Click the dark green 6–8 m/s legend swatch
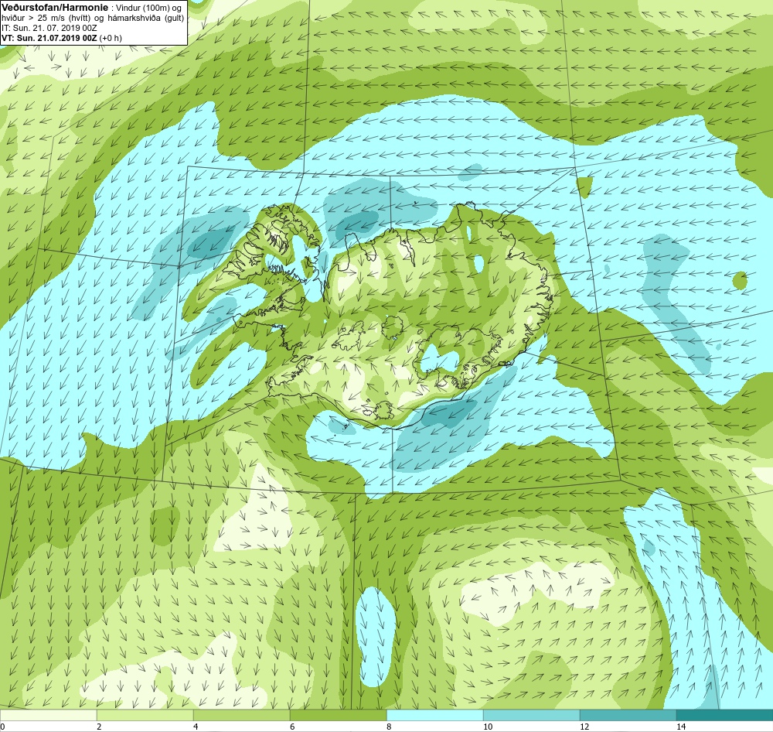This screenshot has height=732, width=773. tap(339, 715)
